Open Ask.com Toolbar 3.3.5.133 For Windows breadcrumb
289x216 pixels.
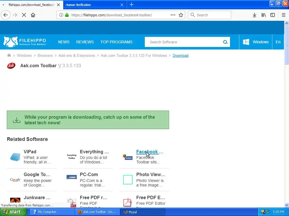[x=134, y=55]
